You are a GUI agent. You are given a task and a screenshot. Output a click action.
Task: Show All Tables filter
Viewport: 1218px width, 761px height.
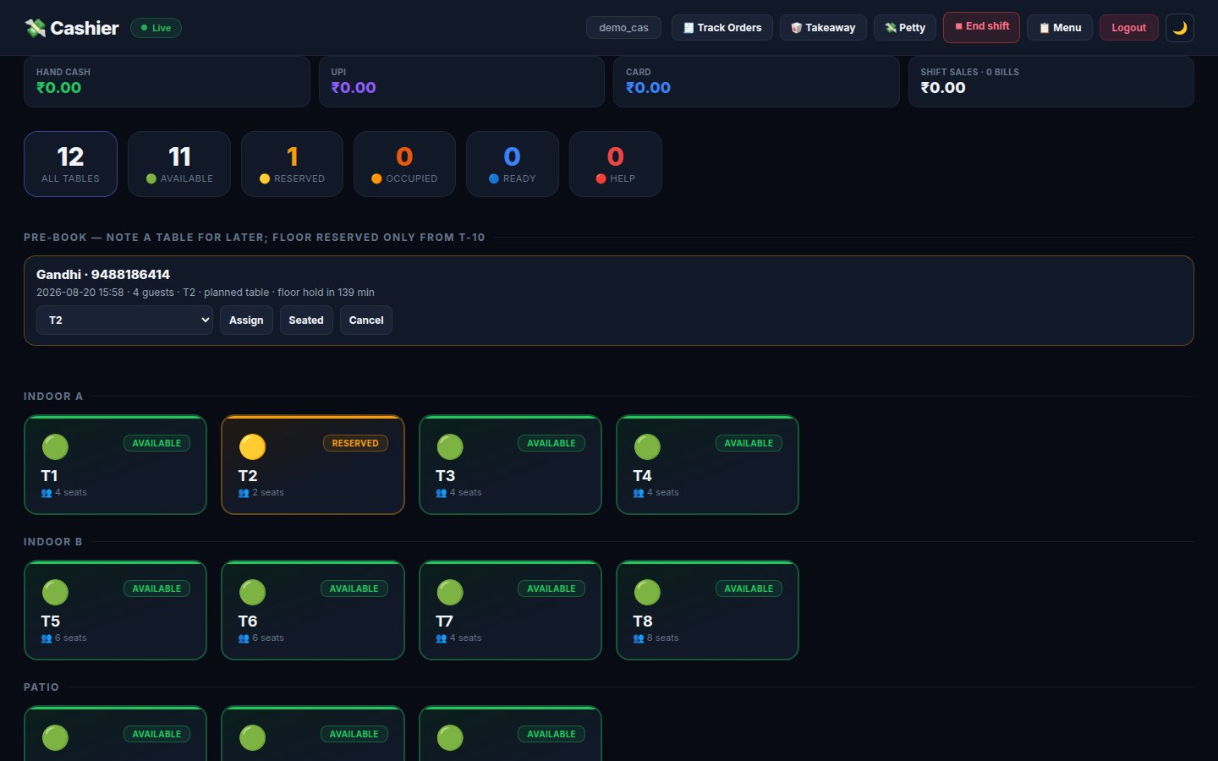click(70, 164)
